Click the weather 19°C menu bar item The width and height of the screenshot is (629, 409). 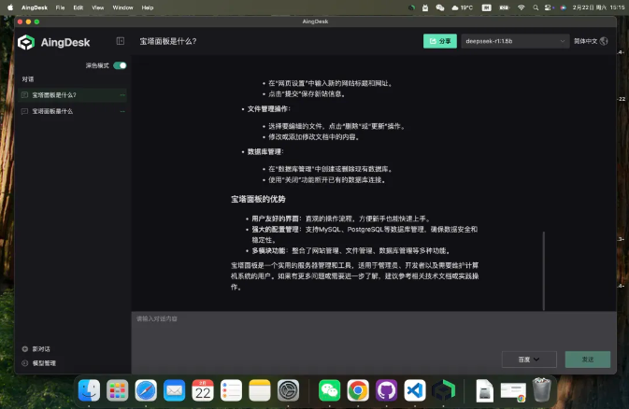[462, 7]
